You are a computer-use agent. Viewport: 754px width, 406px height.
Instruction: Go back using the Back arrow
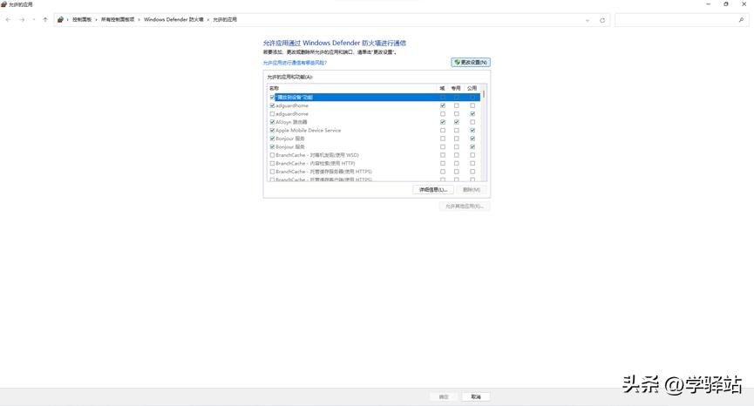[8, 20]
